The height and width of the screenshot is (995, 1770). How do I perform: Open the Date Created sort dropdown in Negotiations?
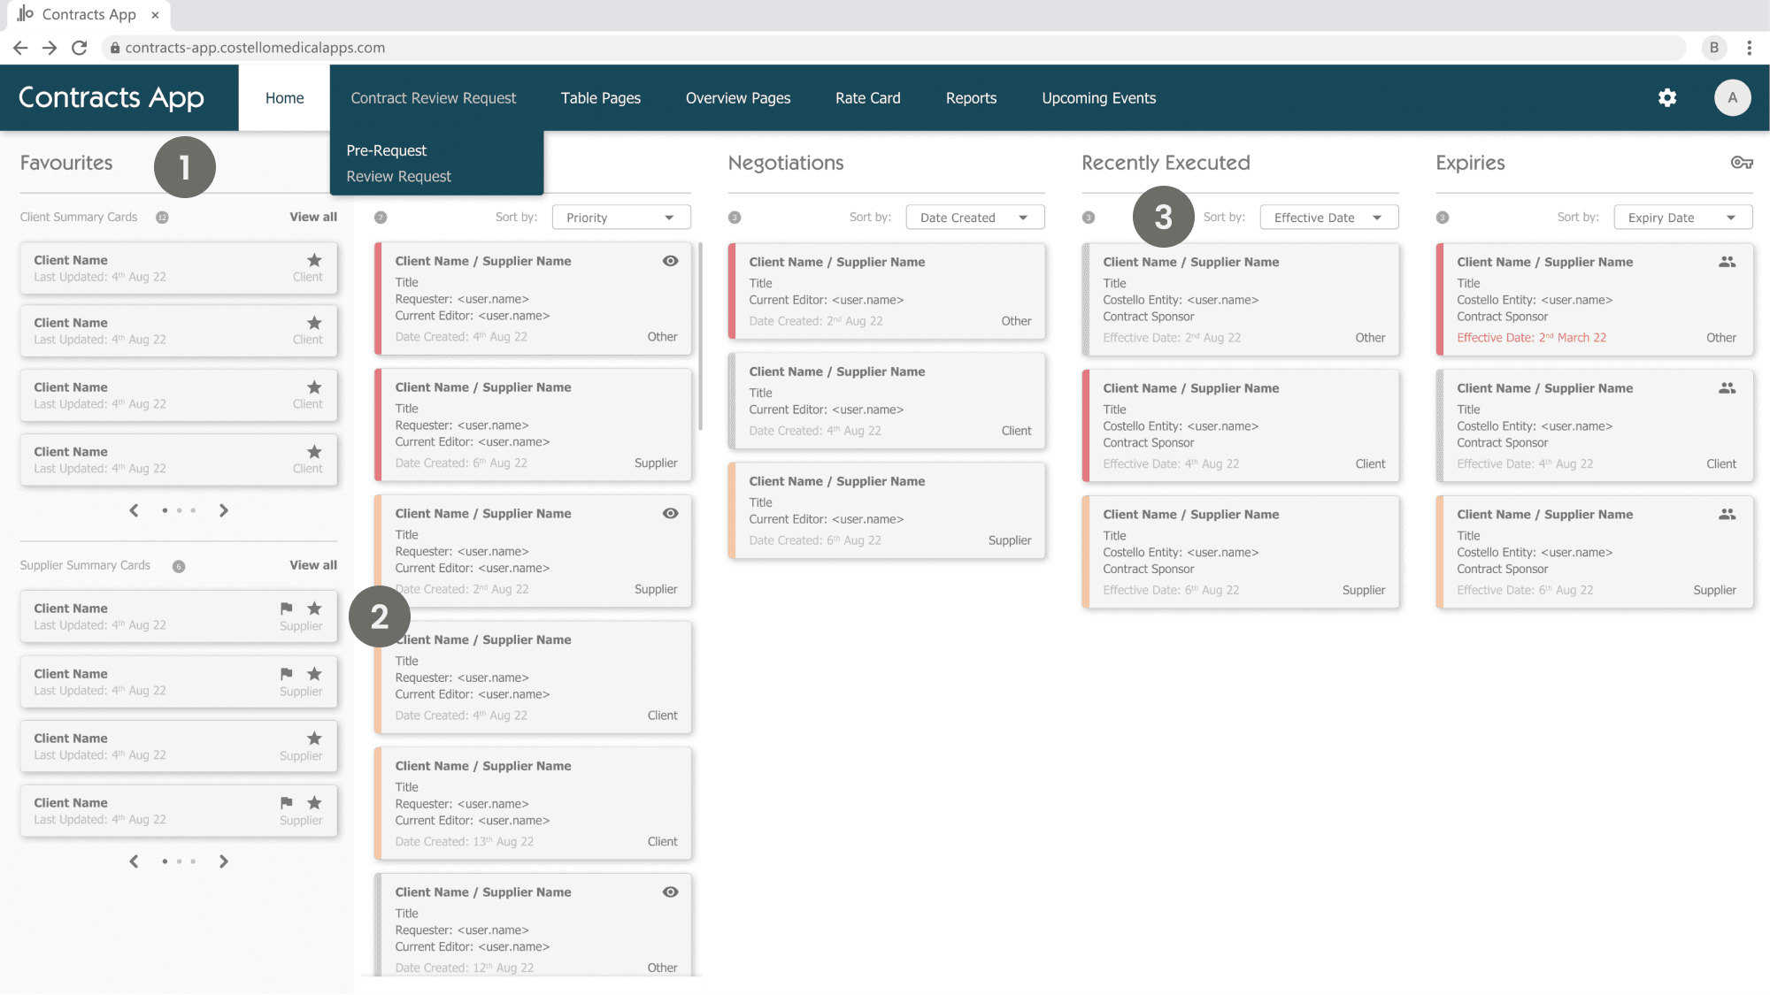tap(974, 217)
